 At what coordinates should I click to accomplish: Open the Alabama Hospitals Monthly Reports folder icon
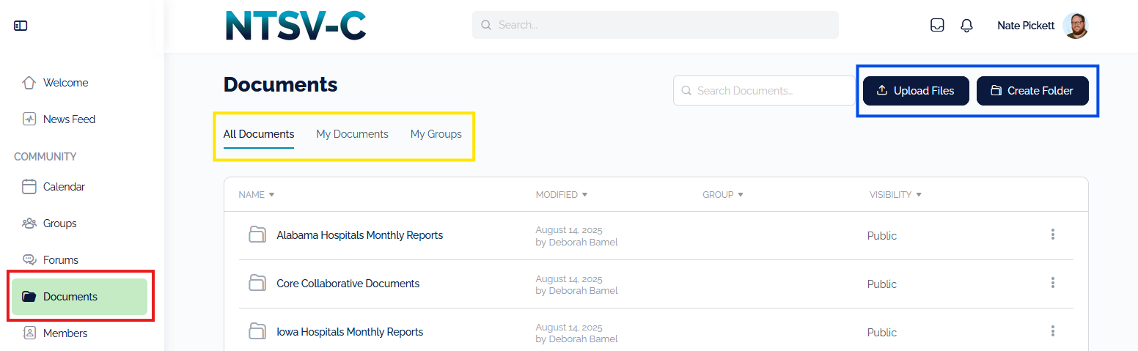(x=257, y=235)
